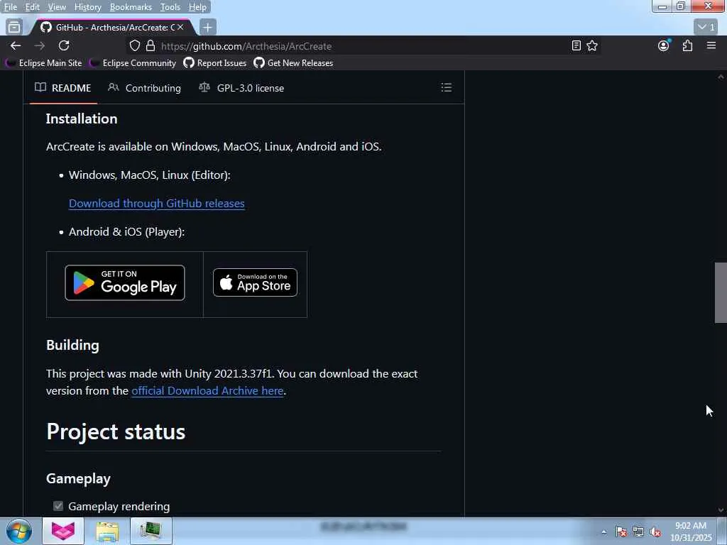
Task: Expand the list all tabs dropdown
Action: (x=706, y=27)
